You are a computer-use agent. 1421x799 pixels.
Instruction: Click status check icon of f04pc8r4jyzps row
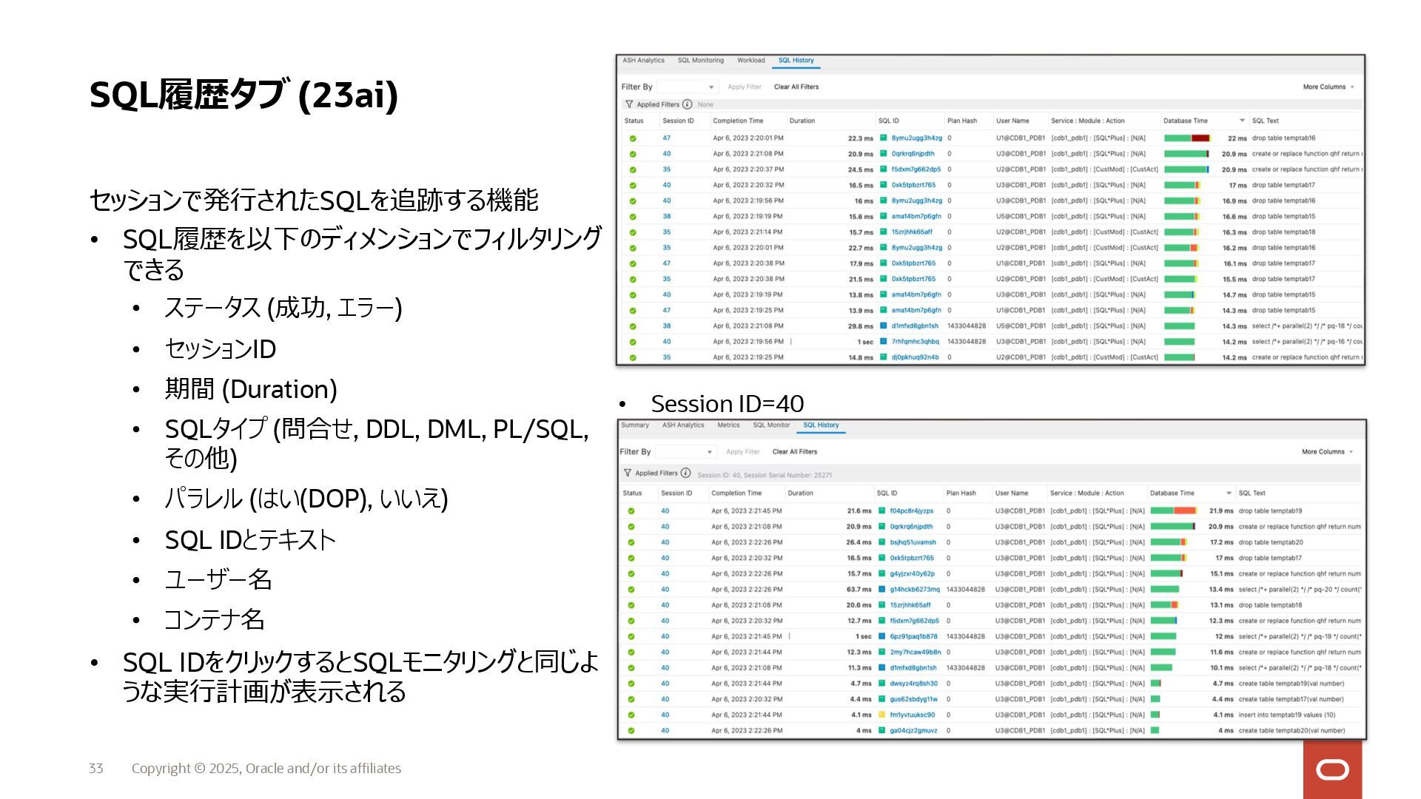pos(631,511)
